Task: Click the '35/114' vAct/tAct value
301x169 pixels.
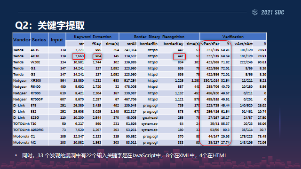Action: tap(247, 130)
